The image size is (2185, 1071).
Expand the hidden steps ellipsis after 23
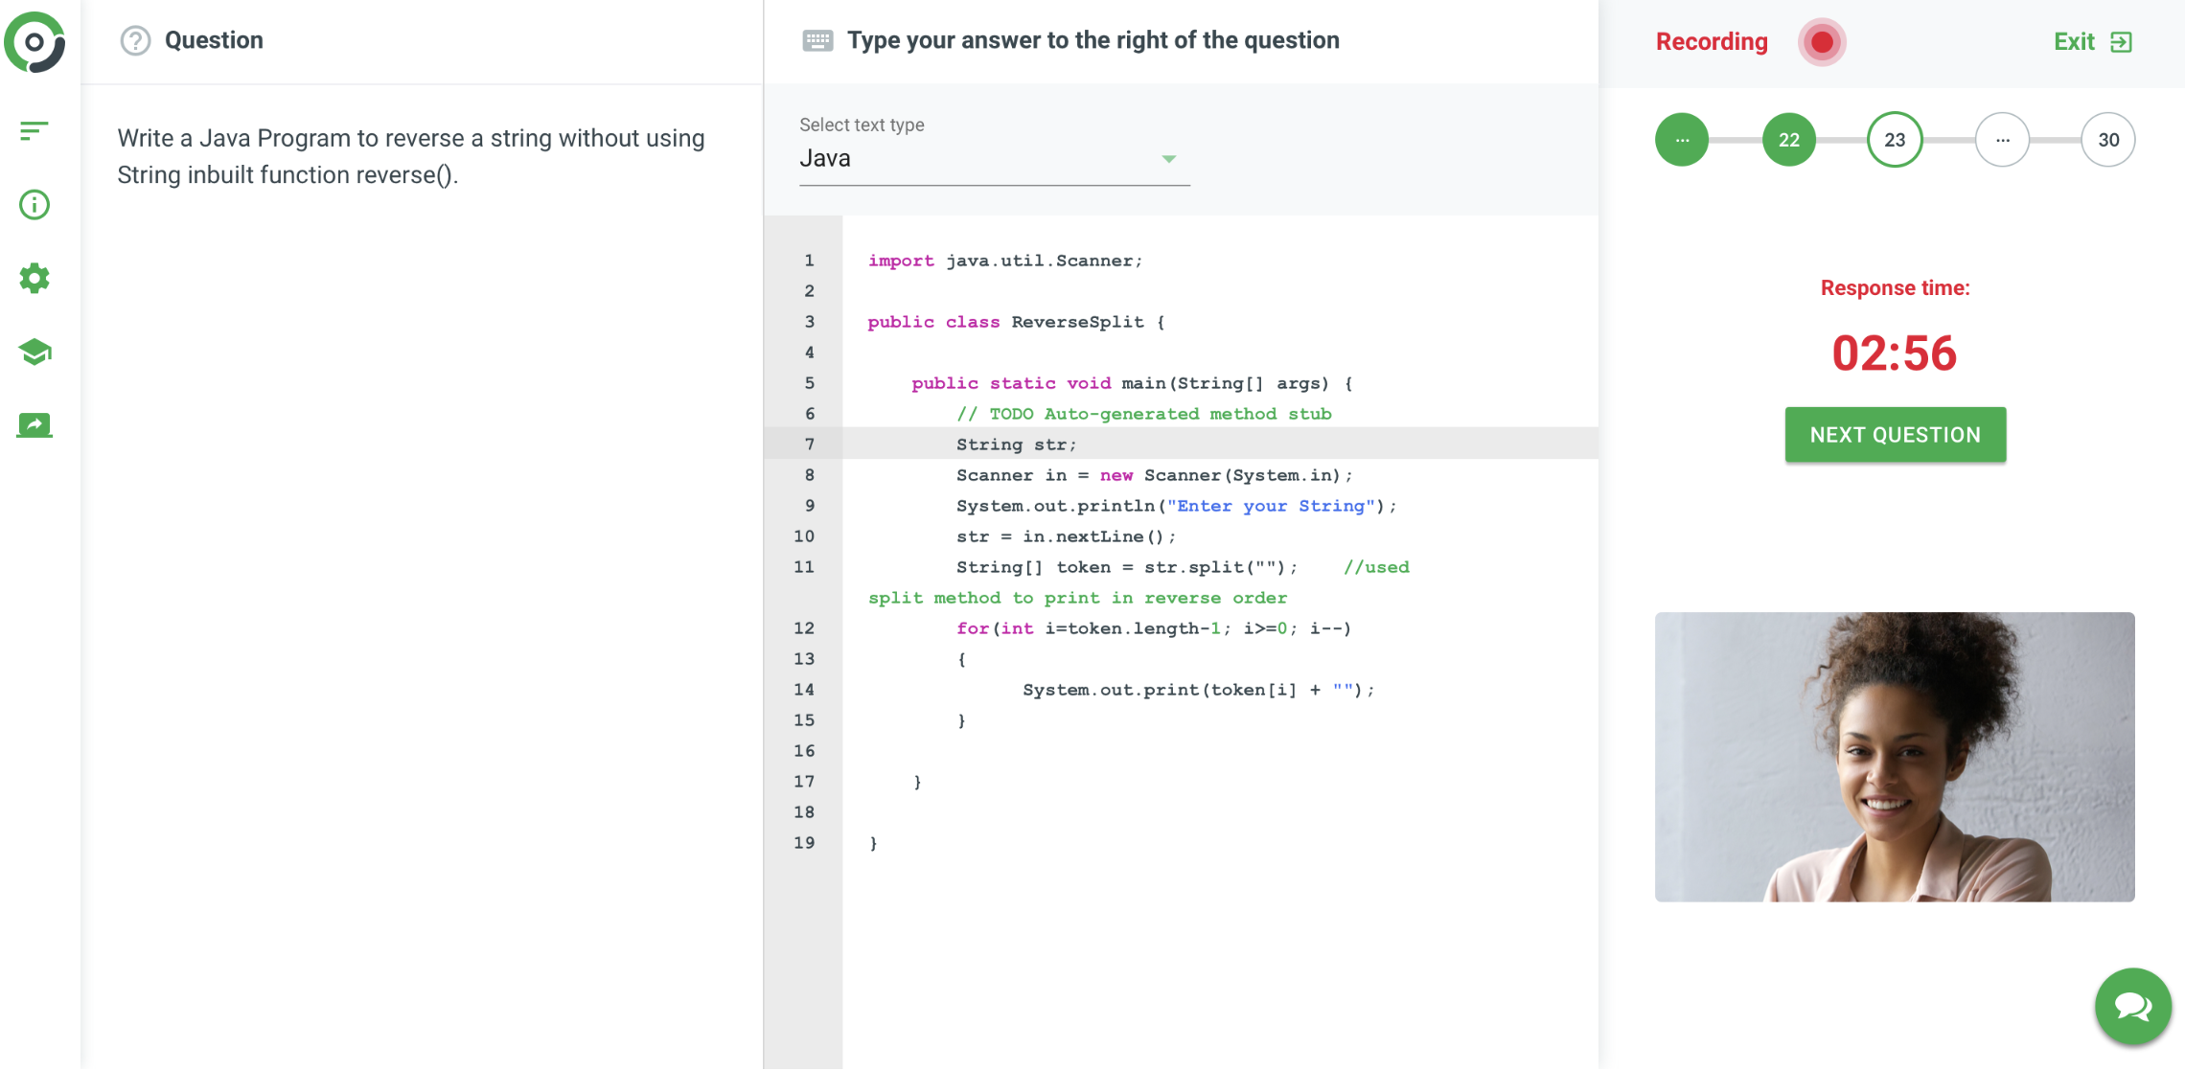click(x=2002, y=140)
